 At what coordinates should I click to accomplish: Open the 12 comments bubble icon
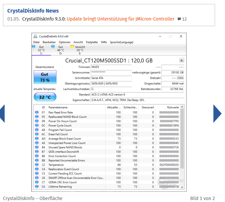pos(179,19)
